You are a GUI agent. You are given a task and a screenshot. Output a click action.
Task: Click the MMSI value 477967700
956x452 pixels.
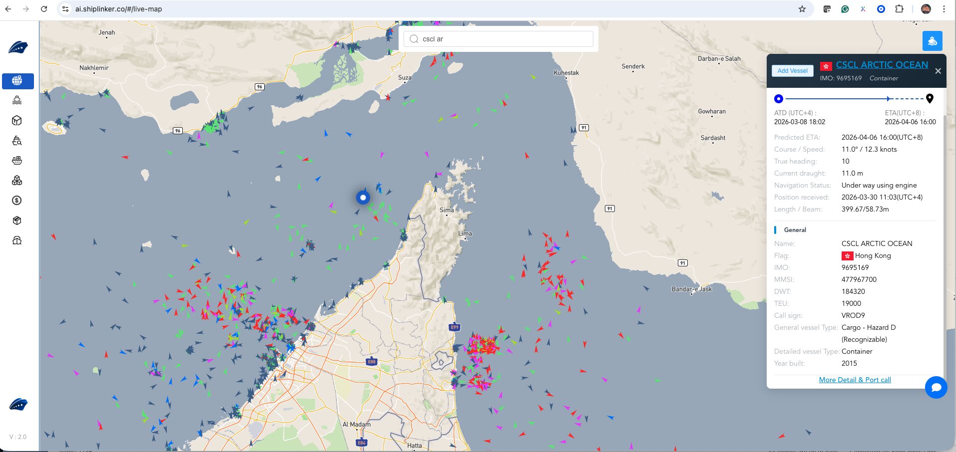click(x=859, y=279)
